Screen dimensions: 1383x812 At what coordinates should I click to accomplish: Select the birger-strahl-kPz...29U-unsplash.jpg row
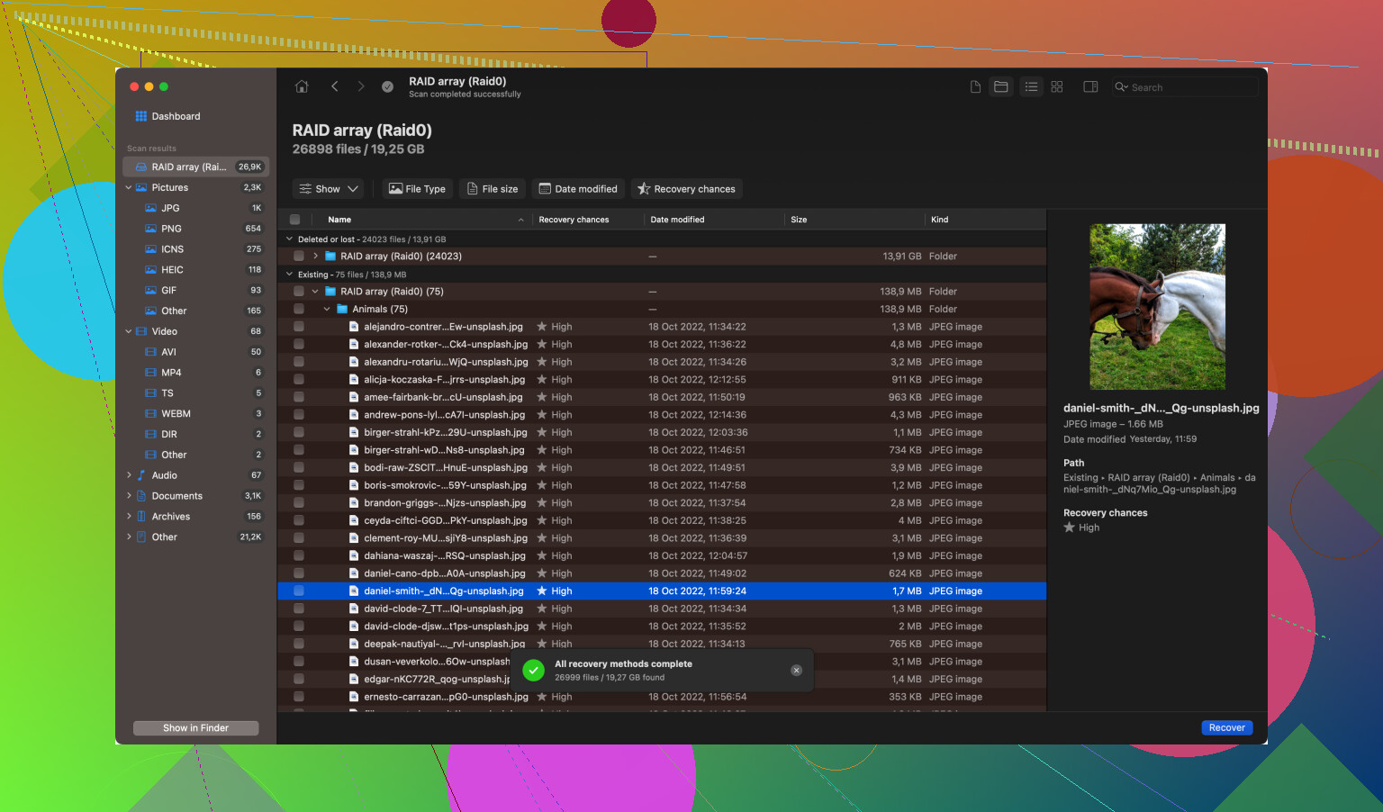click(x=662, y=432)
